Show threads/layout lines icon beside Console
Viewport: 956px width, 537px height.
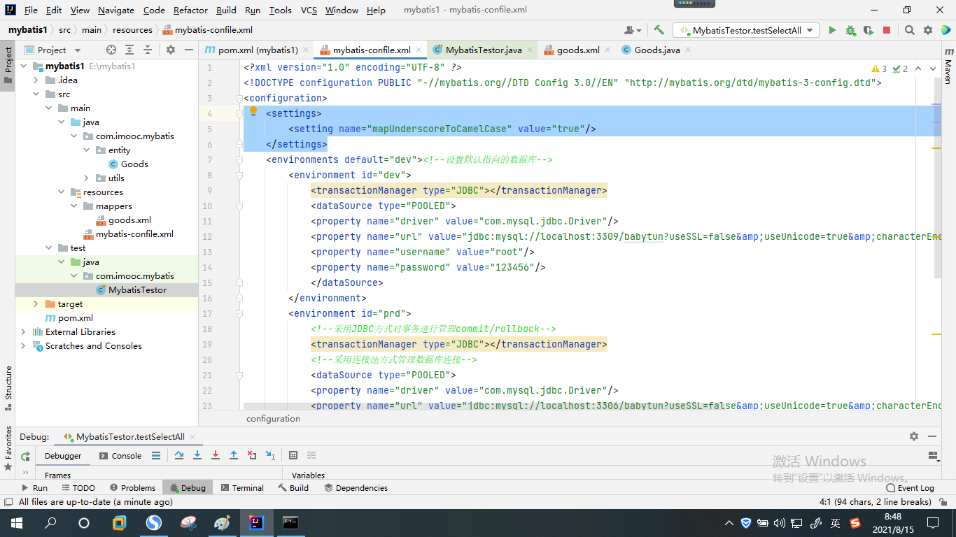tap(156, 455)
